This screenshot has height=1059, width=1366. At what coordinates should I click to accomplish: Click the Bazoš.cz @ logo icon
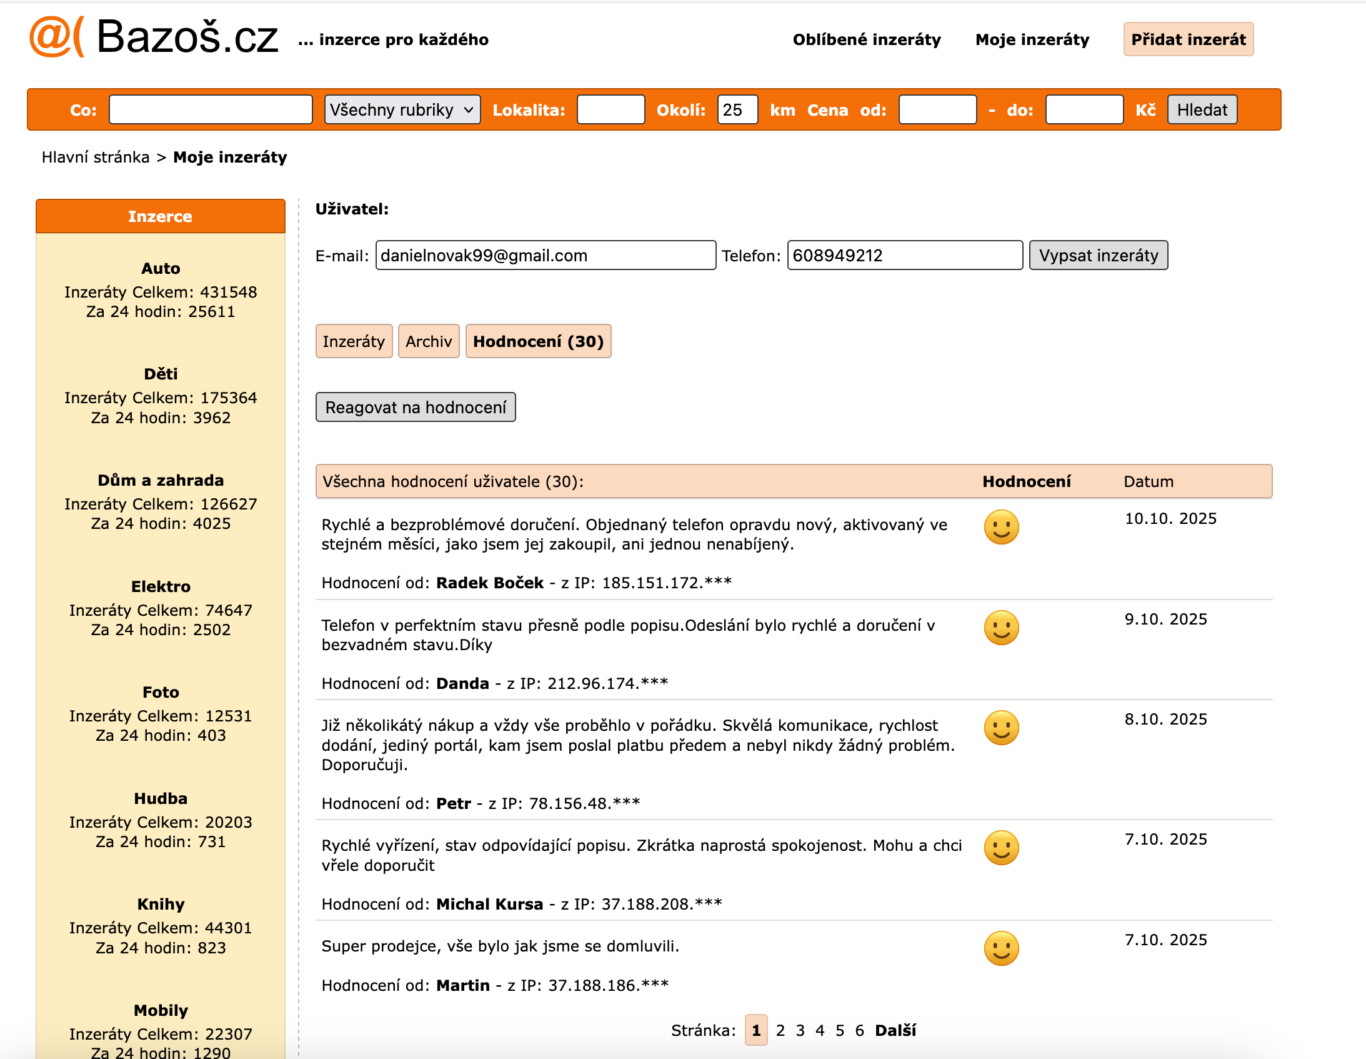point(55,36)
